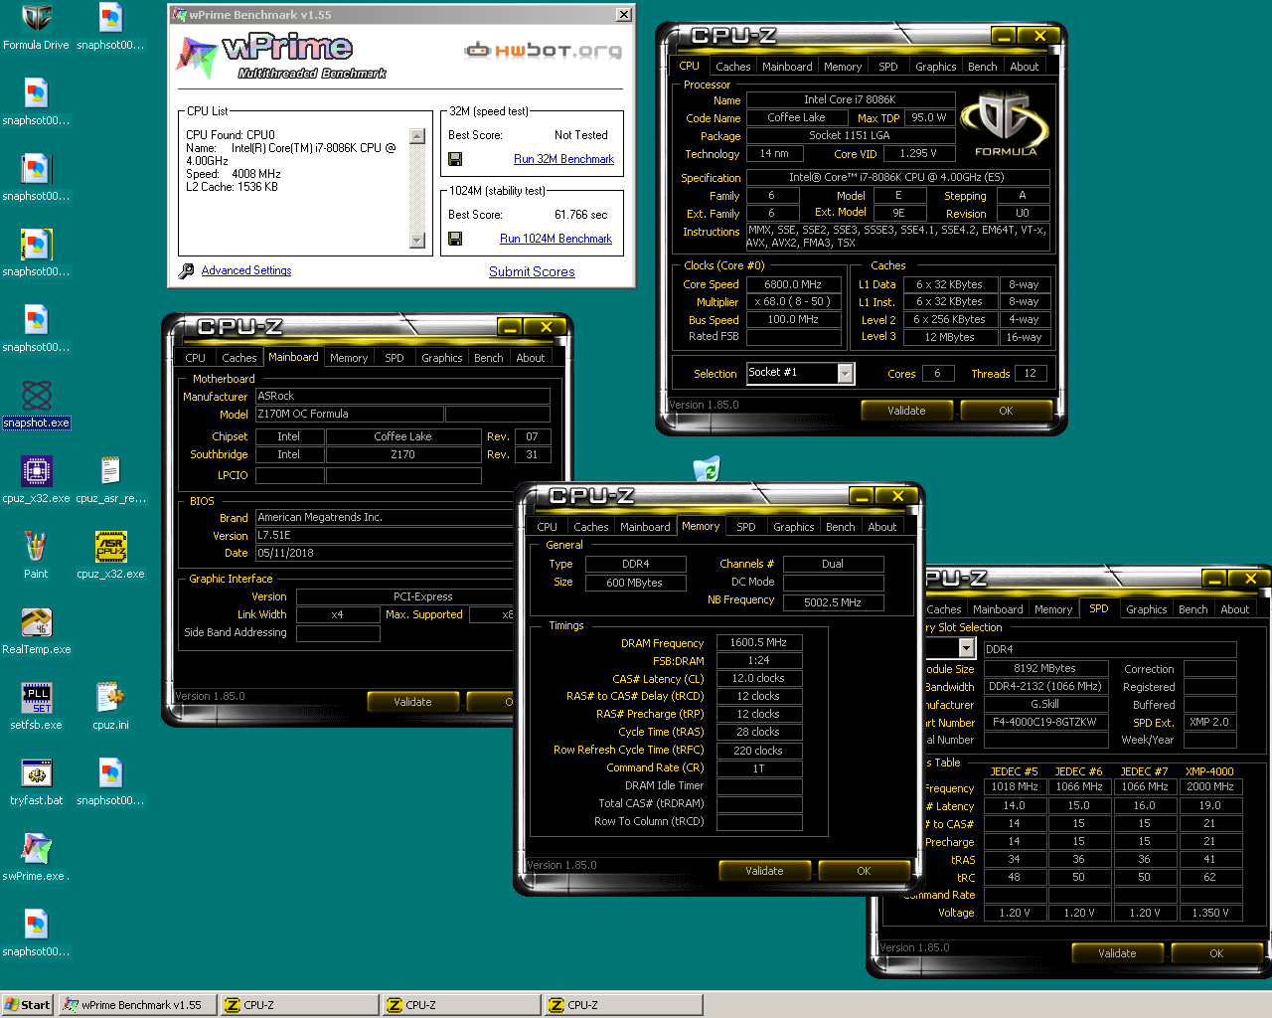
Task: Select CPU tab in the Mainboard CPU-Z window
Action: (x=196, y=358)
